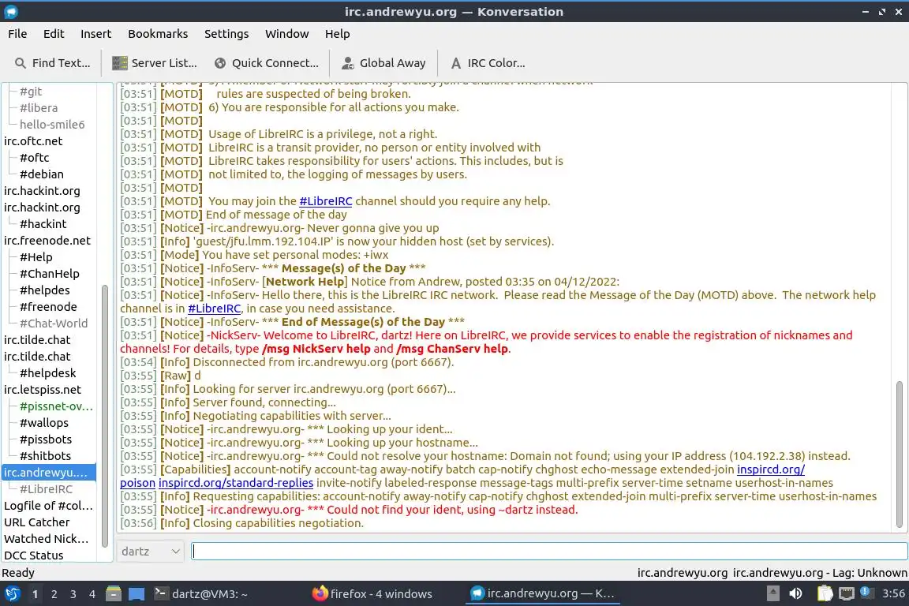Toggle Global Away status

tap(383, 63)
